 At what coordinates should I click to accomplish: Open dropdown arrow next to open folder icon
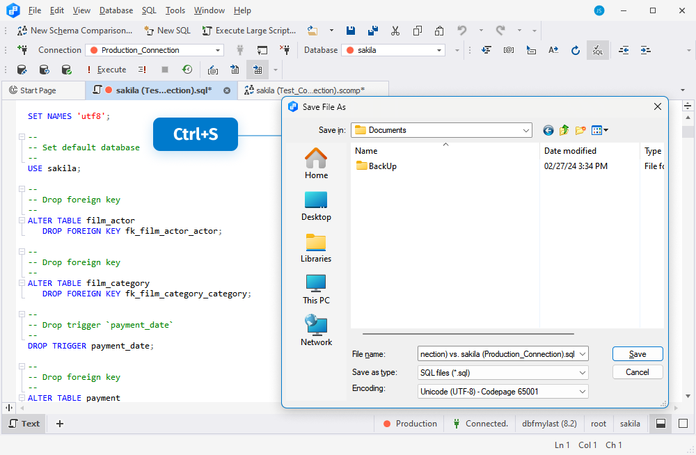pyautogui.click(x=331, y=31)
